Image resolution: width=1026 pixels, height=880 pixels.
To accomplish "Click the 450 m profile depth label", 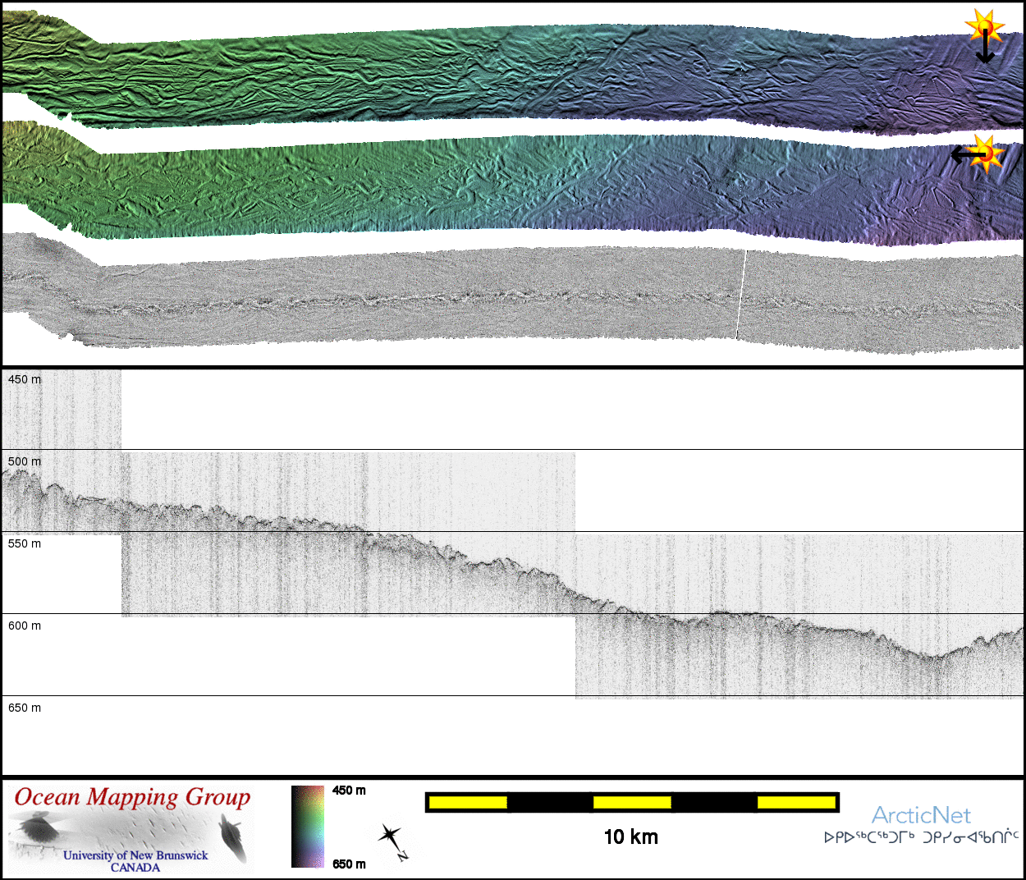I will tap(25, 379).
